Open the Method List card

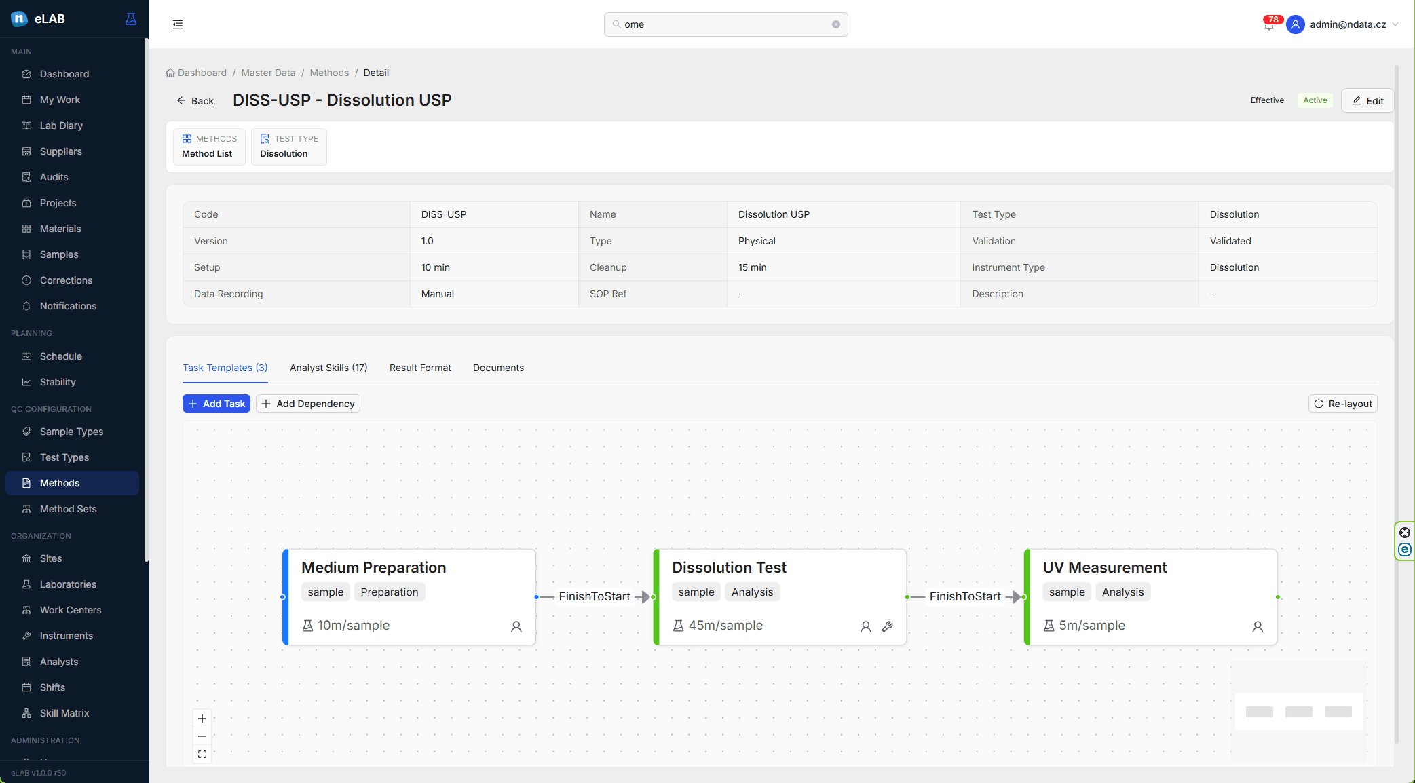[209, 147]
